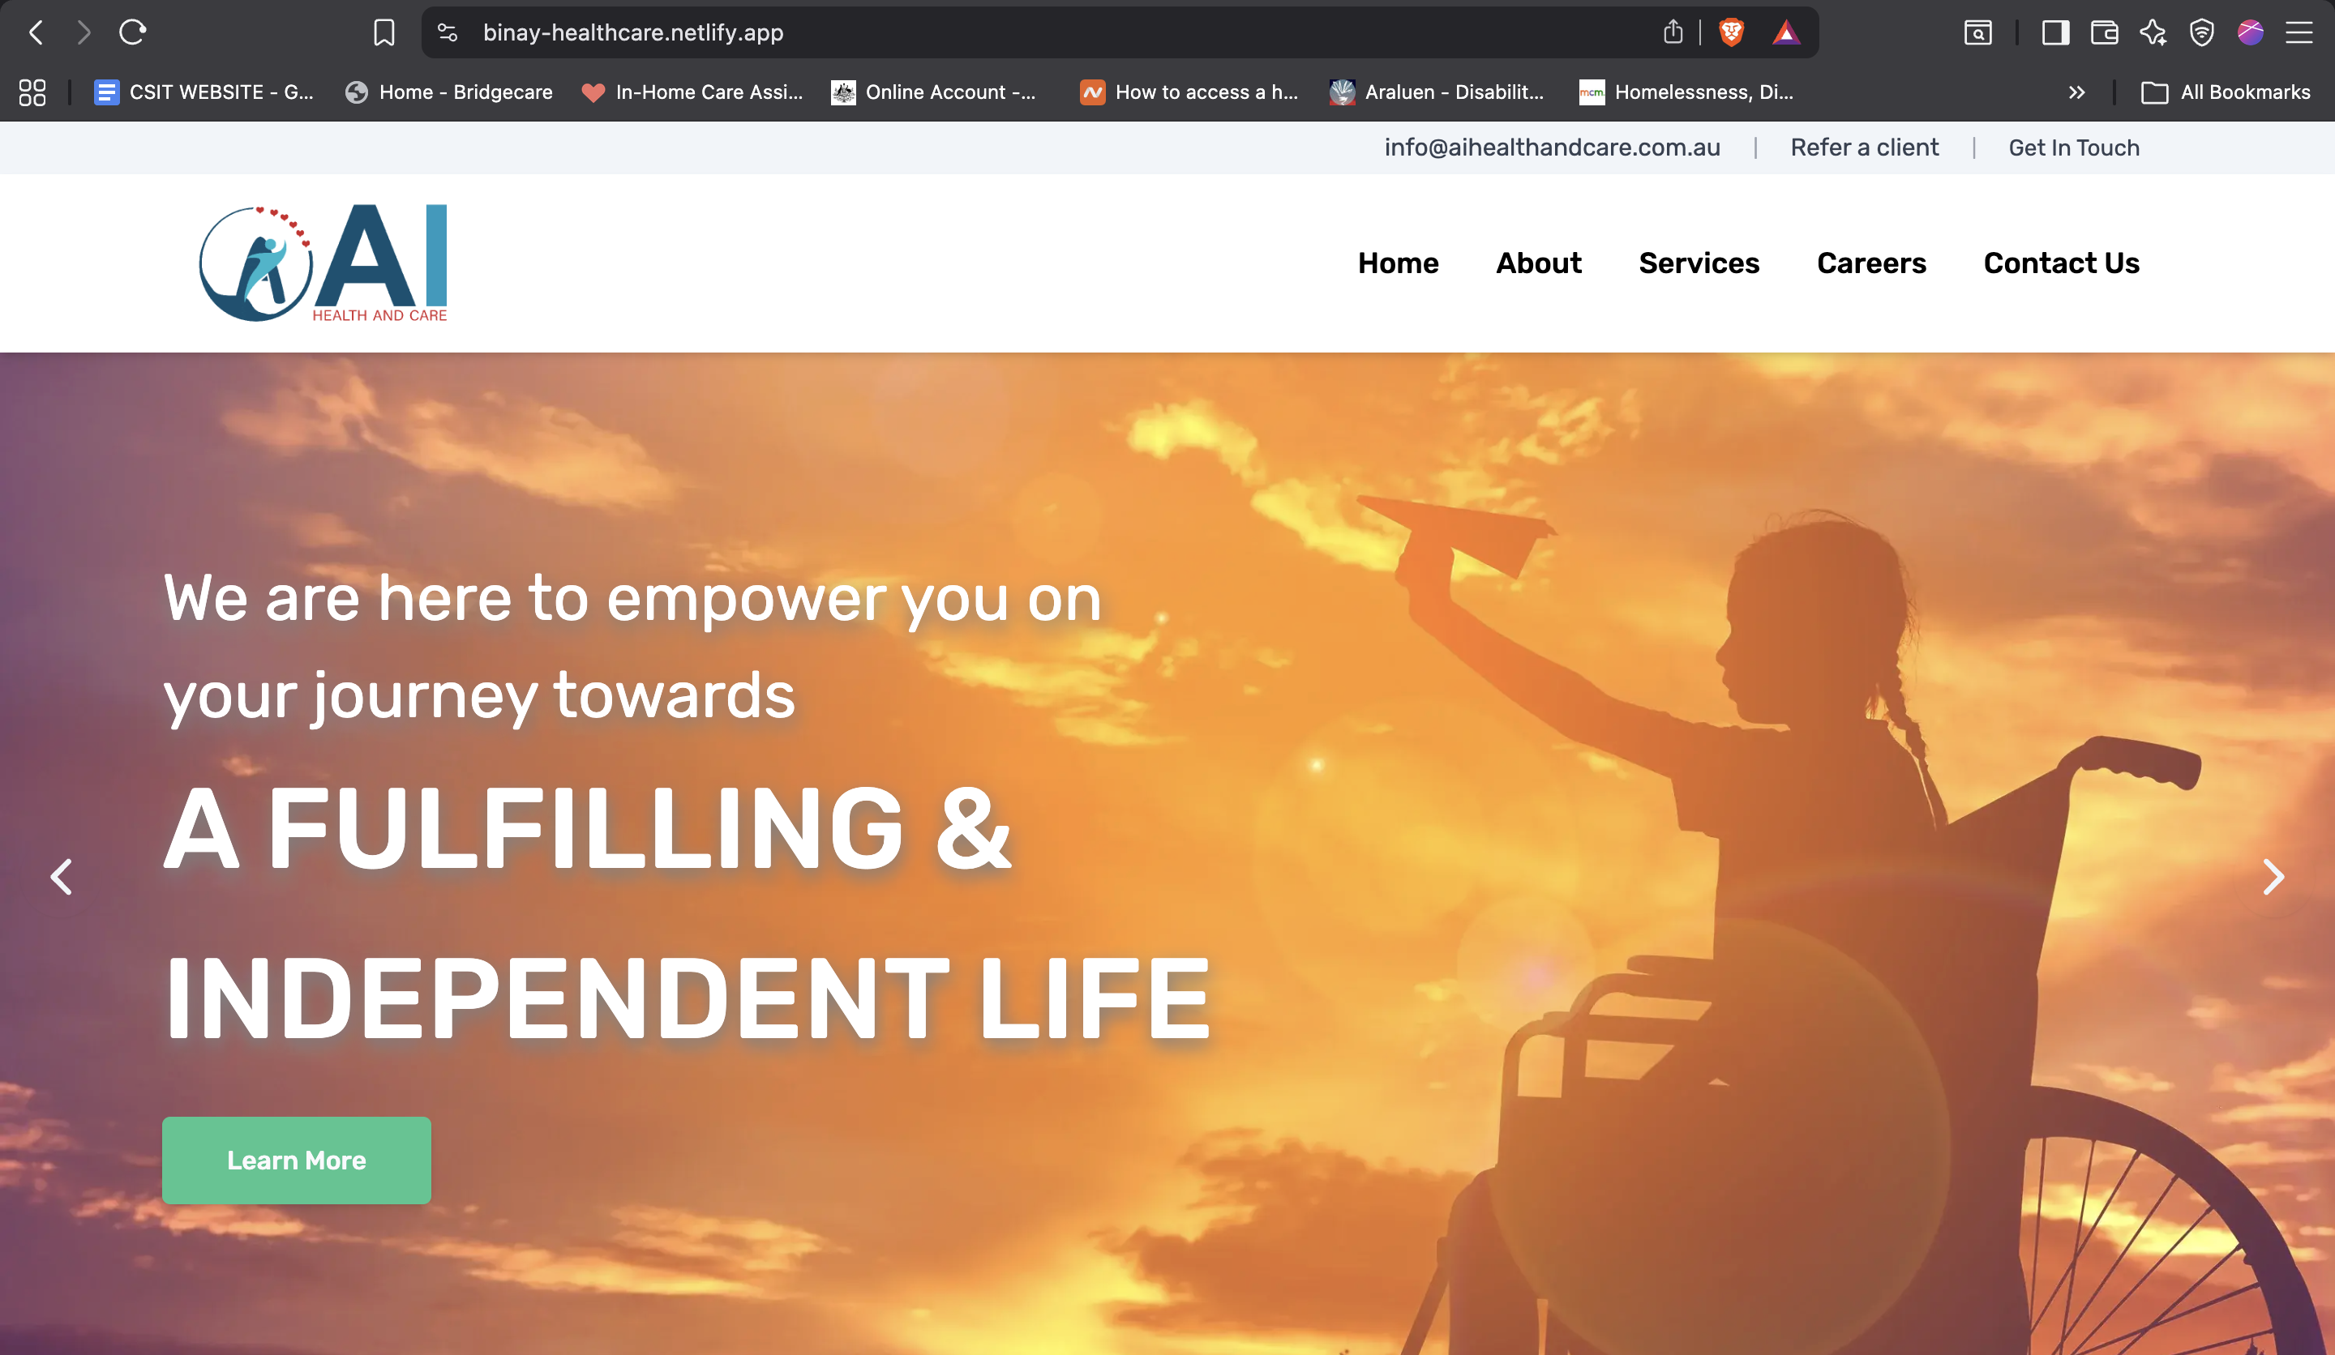The width and height of the screenshot is (2335, 1355).
Task: Click the browser reload icon
Action: [x=132, y=32]
